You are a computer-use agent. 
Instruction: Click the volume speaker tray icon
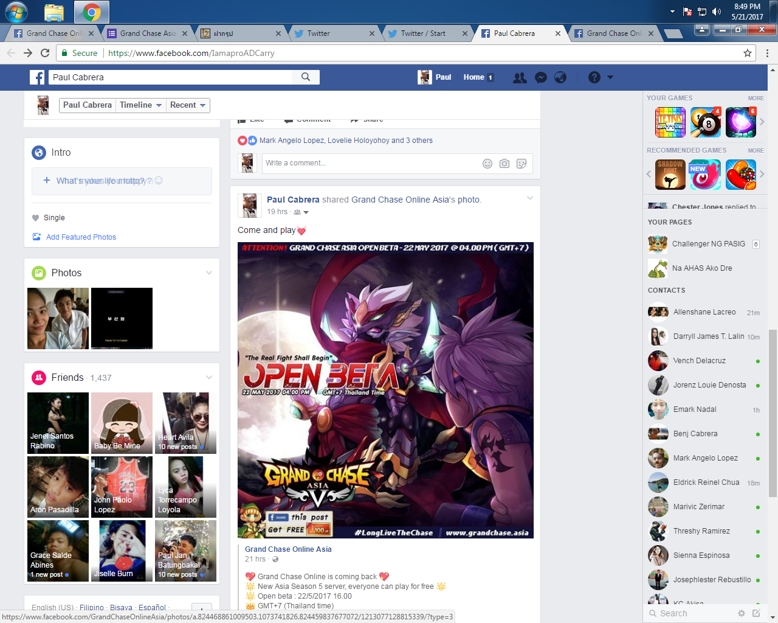click(x=717, y=12)
